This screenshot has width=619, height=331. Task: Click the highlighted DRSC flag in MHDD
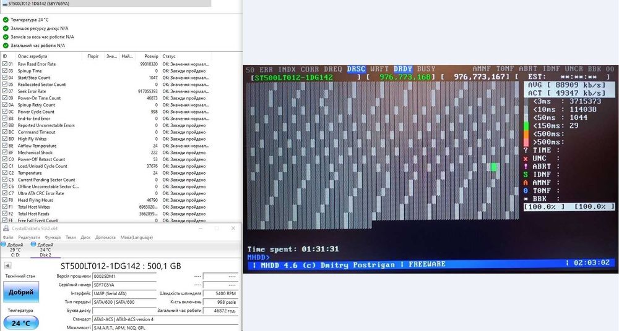tap(356, 69)
